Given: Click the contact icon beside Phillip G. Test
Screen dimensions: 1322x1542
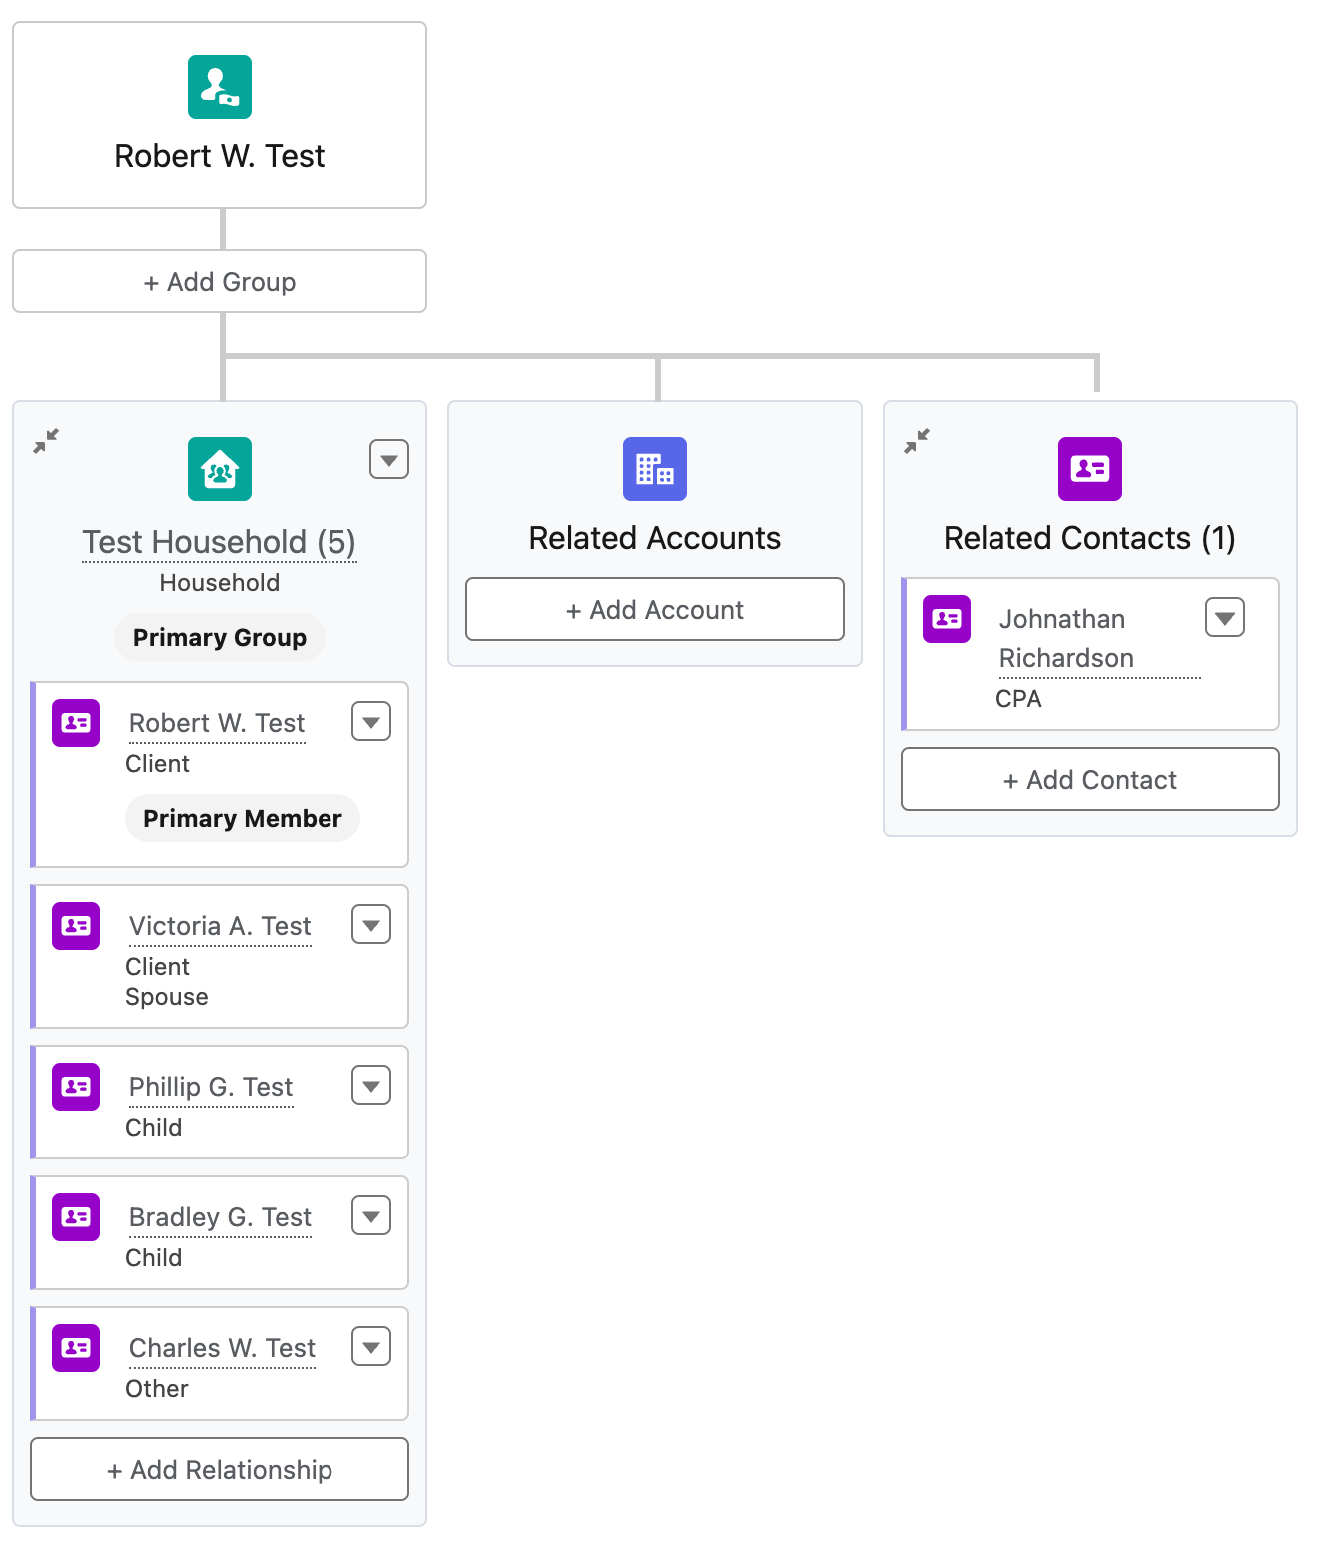Looking at the screenshot, I should pos(76,1087).
